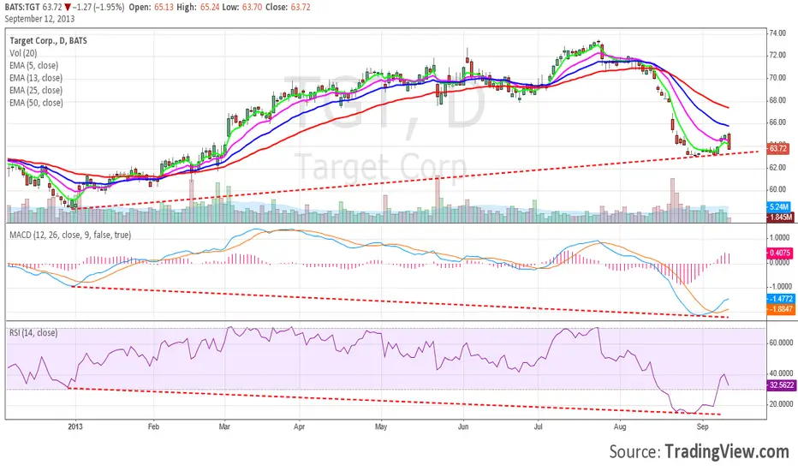
Task: Click the 32.5622 RSI value tag
Action: click(x=781, y=385)
